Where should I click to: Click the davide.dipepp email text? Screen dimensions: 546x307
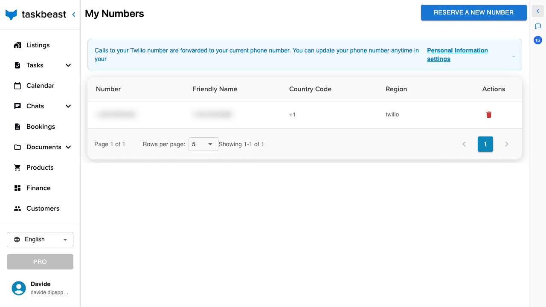(49, 293)
